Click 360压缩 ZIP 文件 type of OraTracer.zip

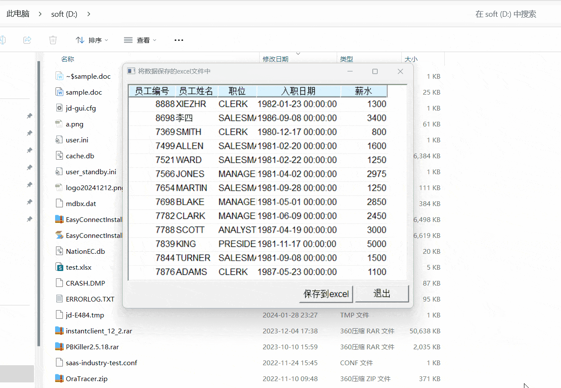click(x=365, y=379)
